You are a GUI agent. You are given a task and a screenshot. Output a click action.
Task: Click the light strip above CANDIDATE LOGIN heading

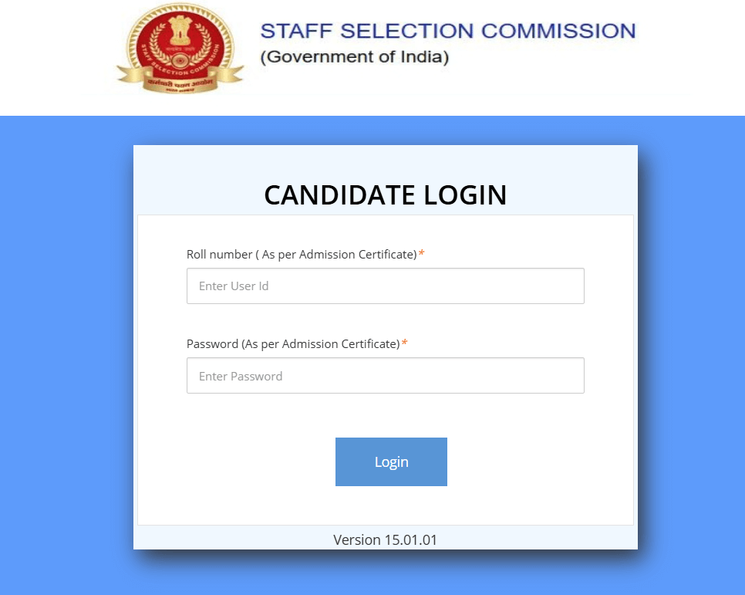385,161
